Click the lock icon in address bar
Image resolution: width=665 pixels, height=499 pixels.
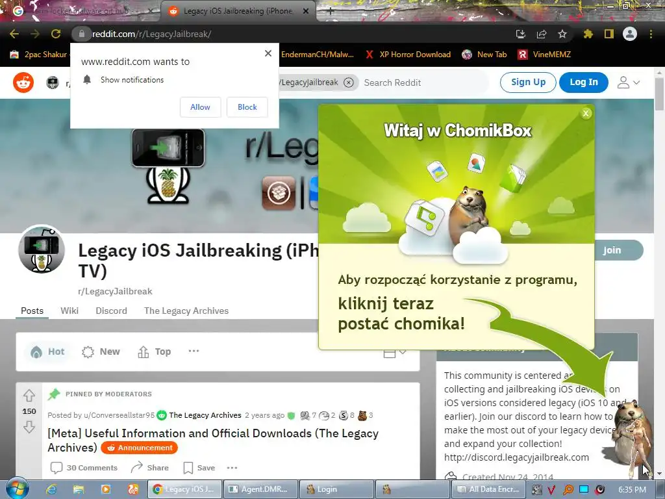(82, 34)
